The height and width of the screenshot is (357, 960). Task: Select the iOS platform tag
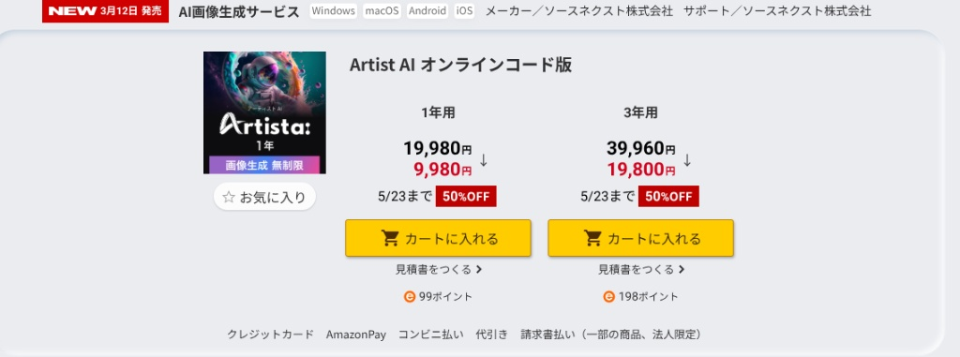tap(464, 11)
